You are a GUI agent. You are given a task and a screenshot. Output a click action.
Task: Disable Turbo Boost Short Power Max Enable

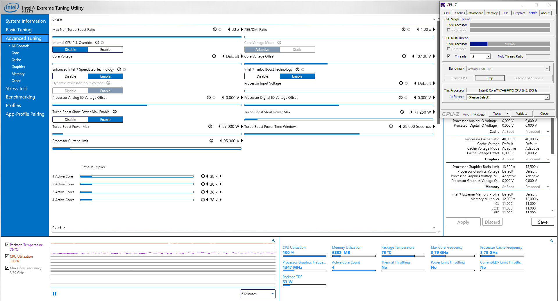[x=70, y=120]
